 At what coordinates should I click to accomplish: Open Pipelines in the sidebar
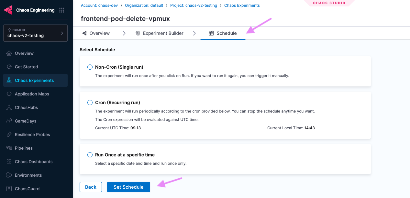(24, 148)
